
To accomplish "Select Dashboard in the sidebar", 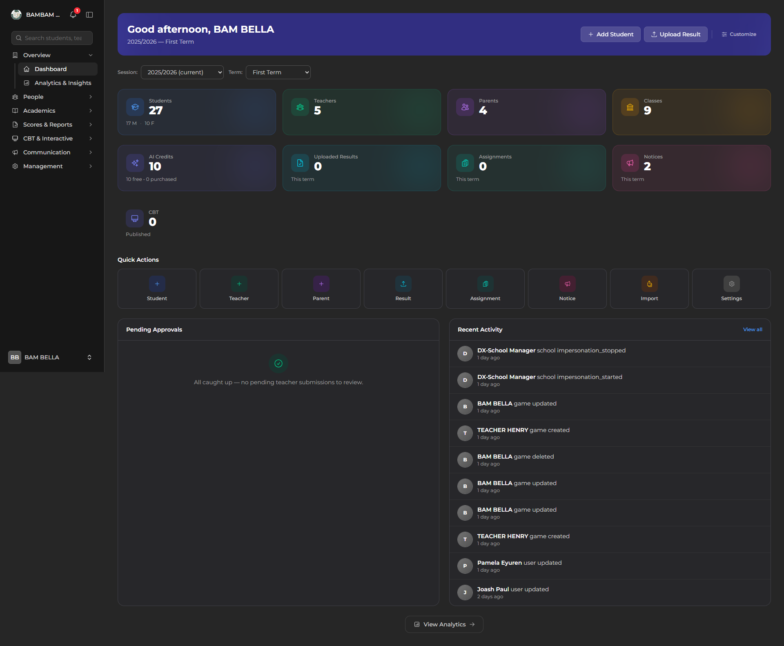I will click(x=58, y=69).
